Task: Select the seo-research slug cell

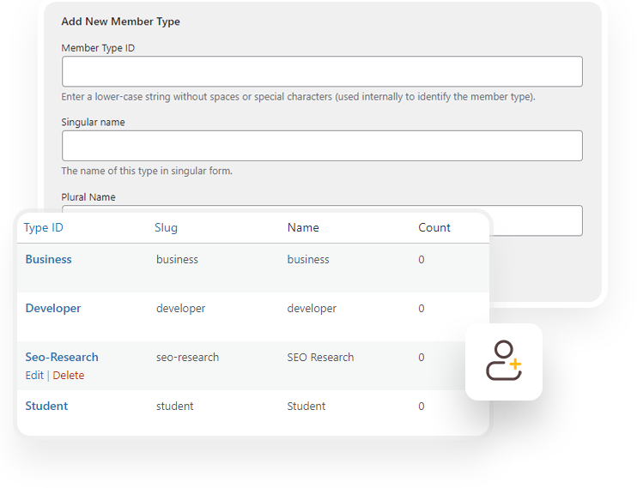Action: point(187,357)
